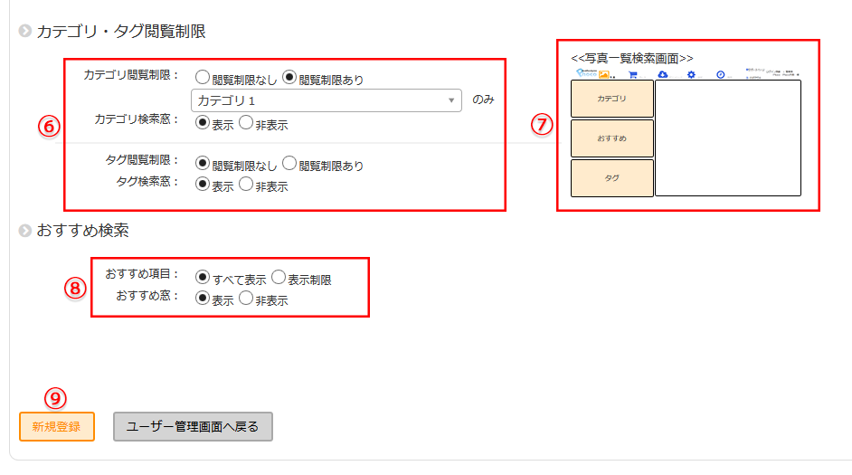Screen dimensions: 852x475
Task: Set カテゴリ検索窓 to 非表示
Action: (x=246, y=123)
